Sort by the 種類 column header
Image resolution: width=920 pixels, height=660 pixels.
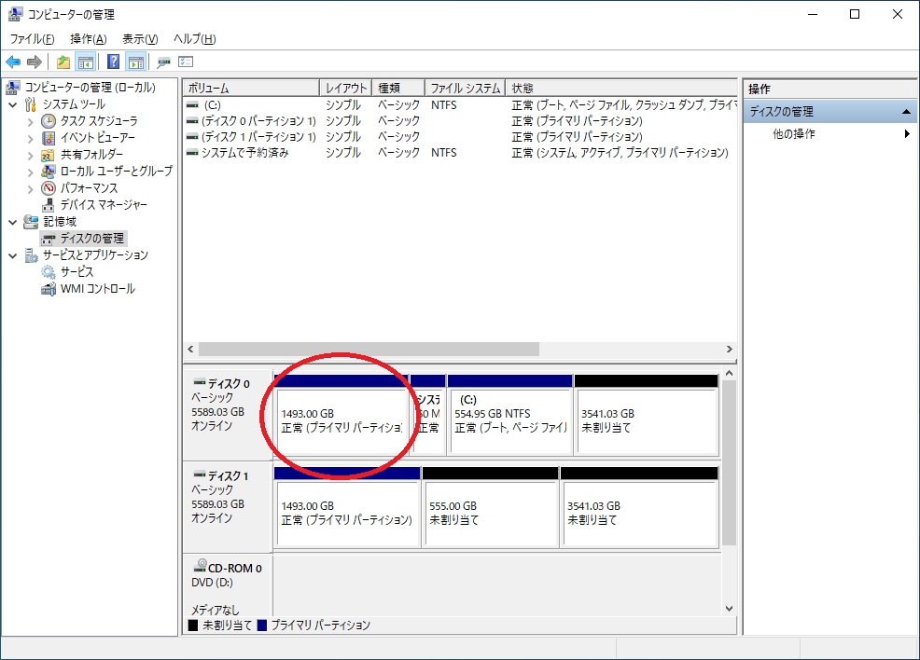coord(397,88)
